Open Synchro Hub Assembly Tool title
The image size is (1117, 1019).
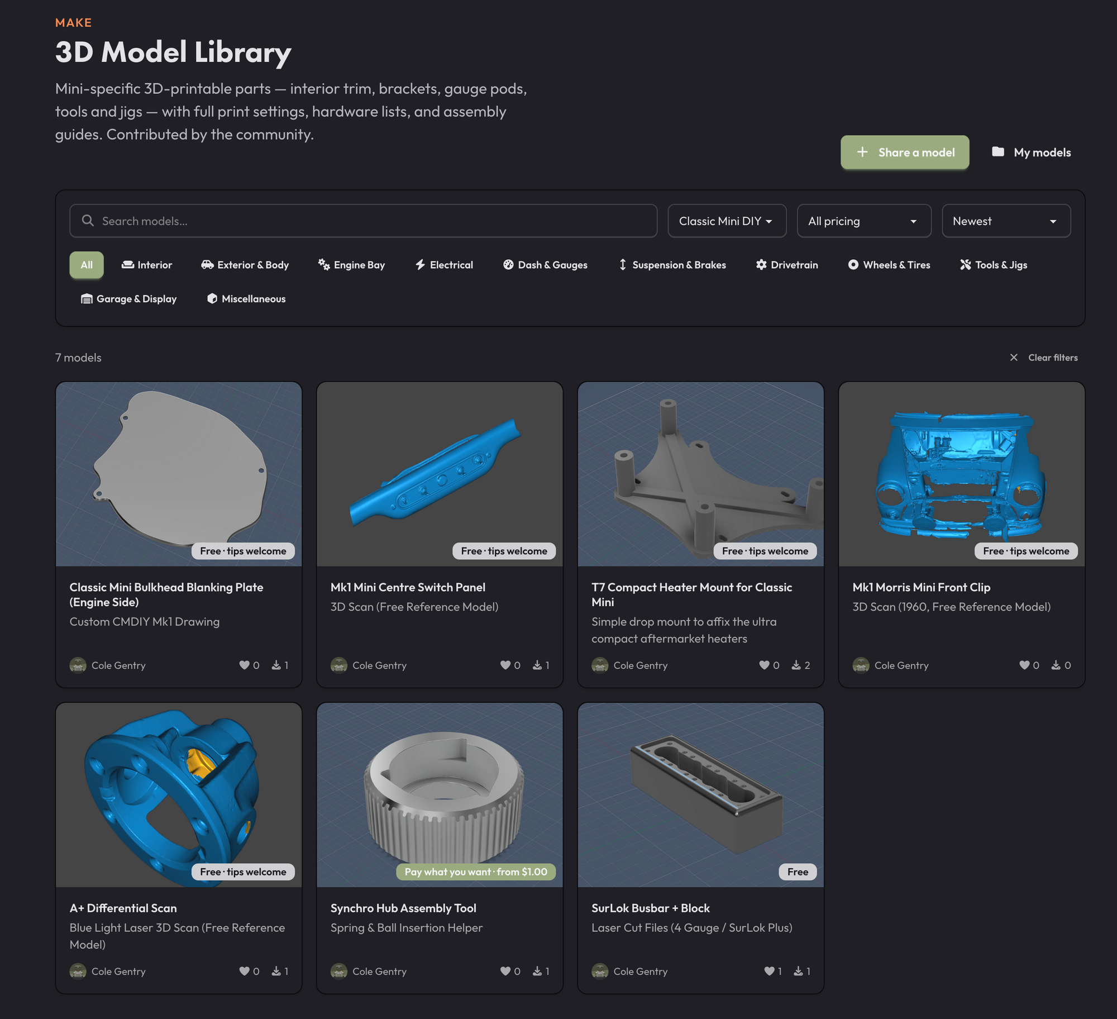pos(403,908)
